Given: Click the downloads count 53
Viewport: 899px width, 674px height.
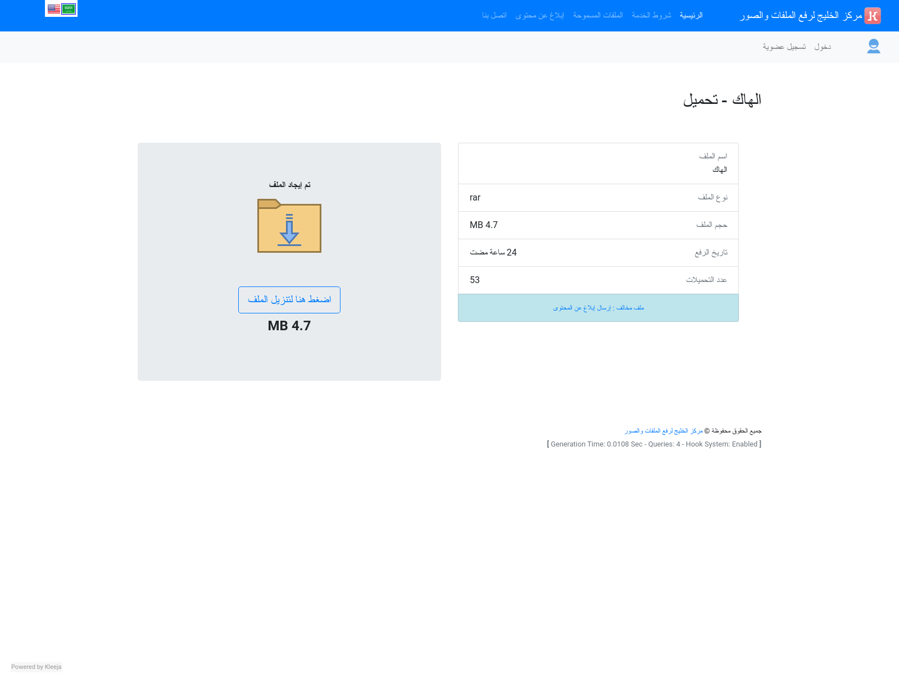Looking at the screenshot, I should [475, 280].
